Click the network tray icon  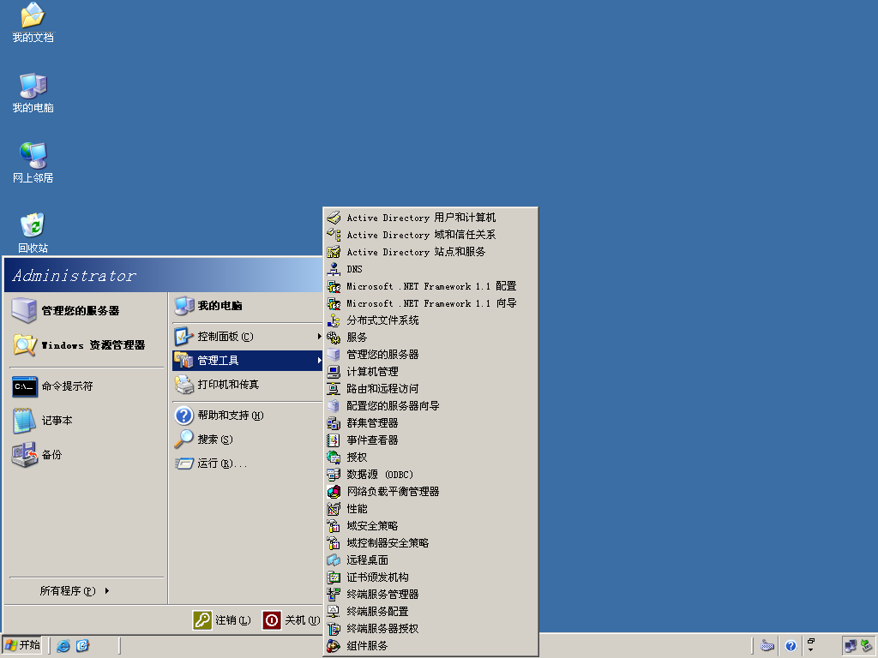(851, 646)
